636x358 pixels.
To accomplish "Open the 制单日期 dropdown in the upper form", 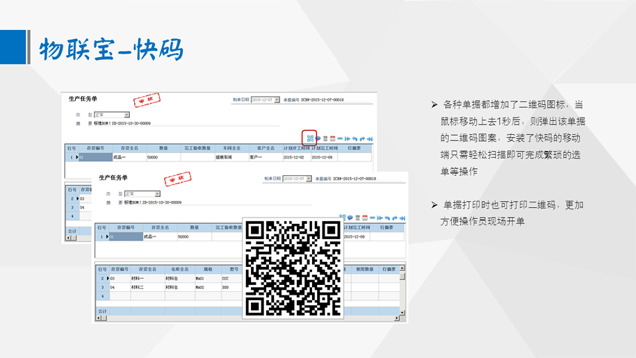I will click(x=277, y=100).
